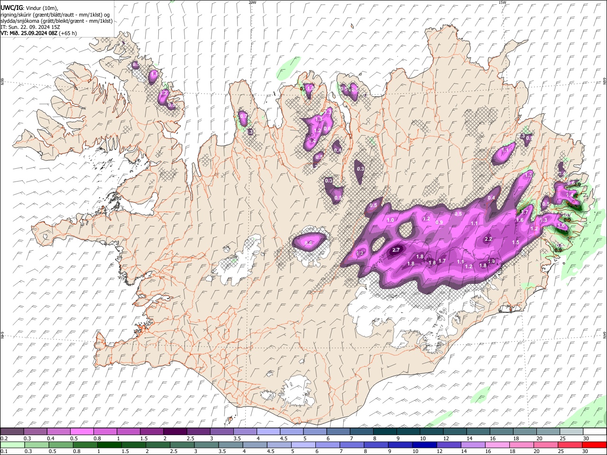The image size is (607, 455).
Task: Pick the light pink 16–18 rain swatch
Action: pos(498,445)
